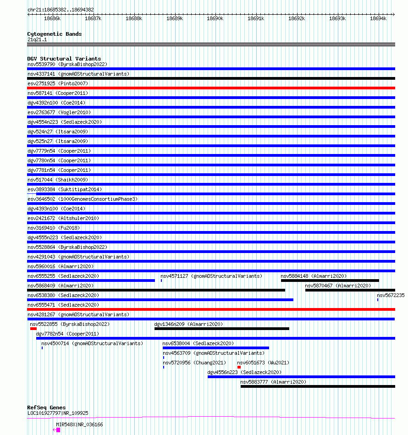Click the MIR548X|NR_036166 gene label

(79, 425)
